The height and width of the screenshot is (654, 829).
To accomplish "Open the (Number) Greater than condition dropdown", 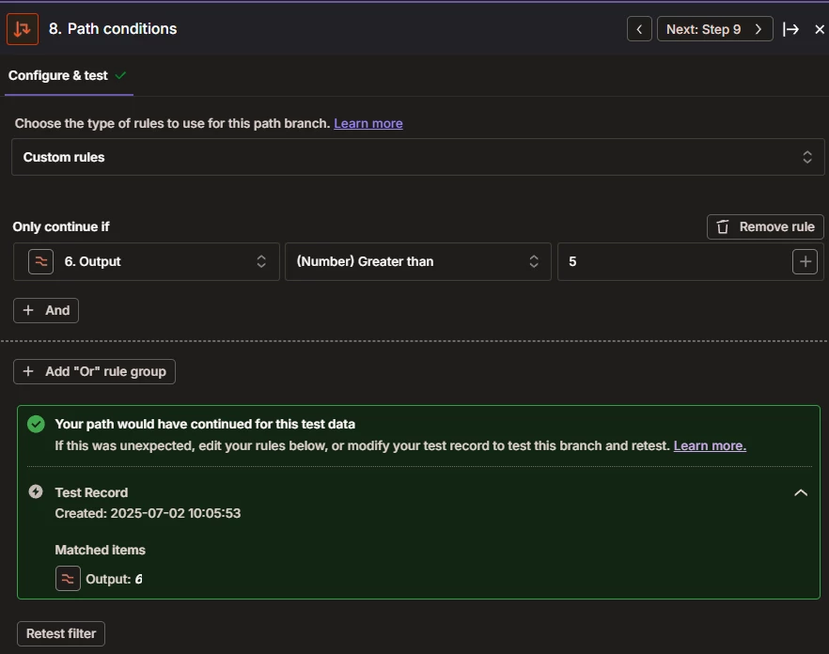I will 417,262.
